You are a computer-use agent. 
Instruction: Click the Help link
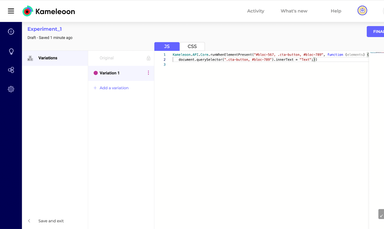[x=336, y=11]
